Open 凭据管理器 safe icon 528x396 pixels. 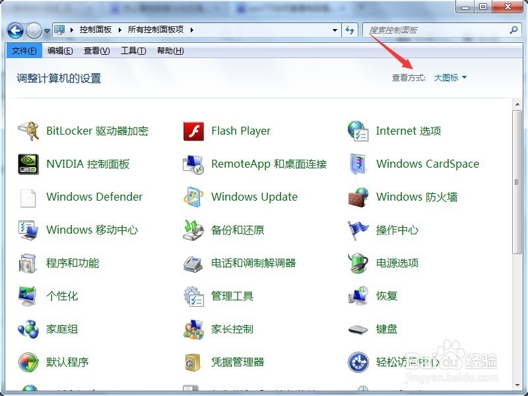pos(193,362)
